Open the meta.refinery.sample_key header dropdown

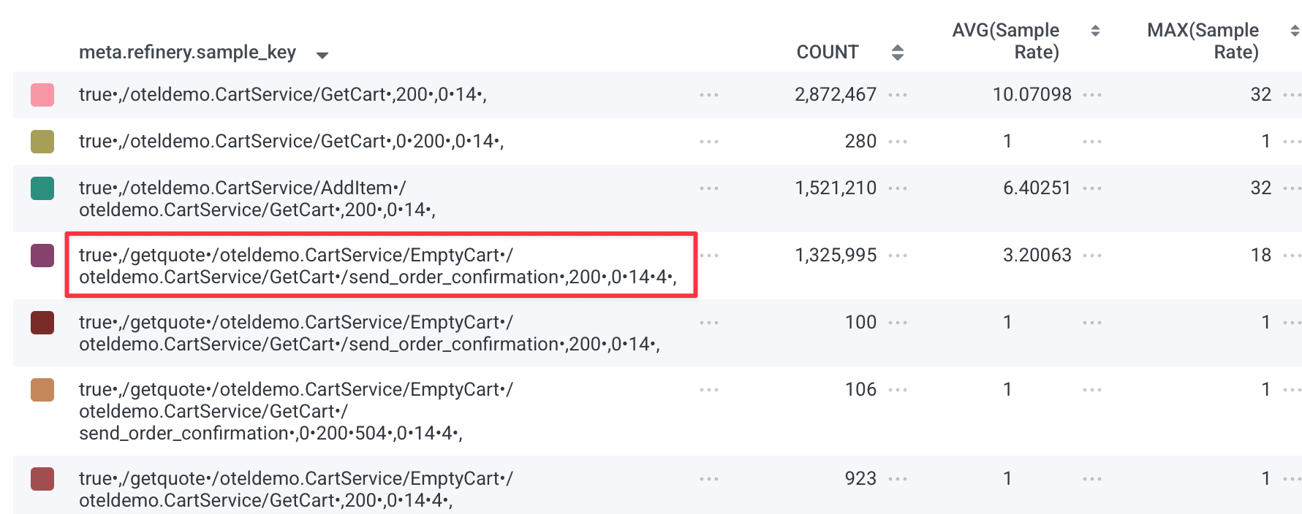tap(322, 54)
